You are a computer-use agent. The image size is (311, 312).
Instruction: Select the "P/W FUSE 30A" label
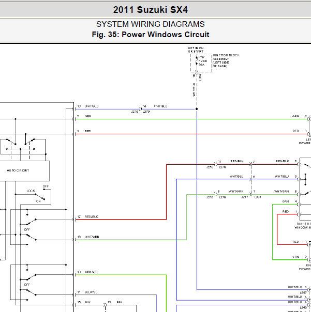[x=202, y=61]
